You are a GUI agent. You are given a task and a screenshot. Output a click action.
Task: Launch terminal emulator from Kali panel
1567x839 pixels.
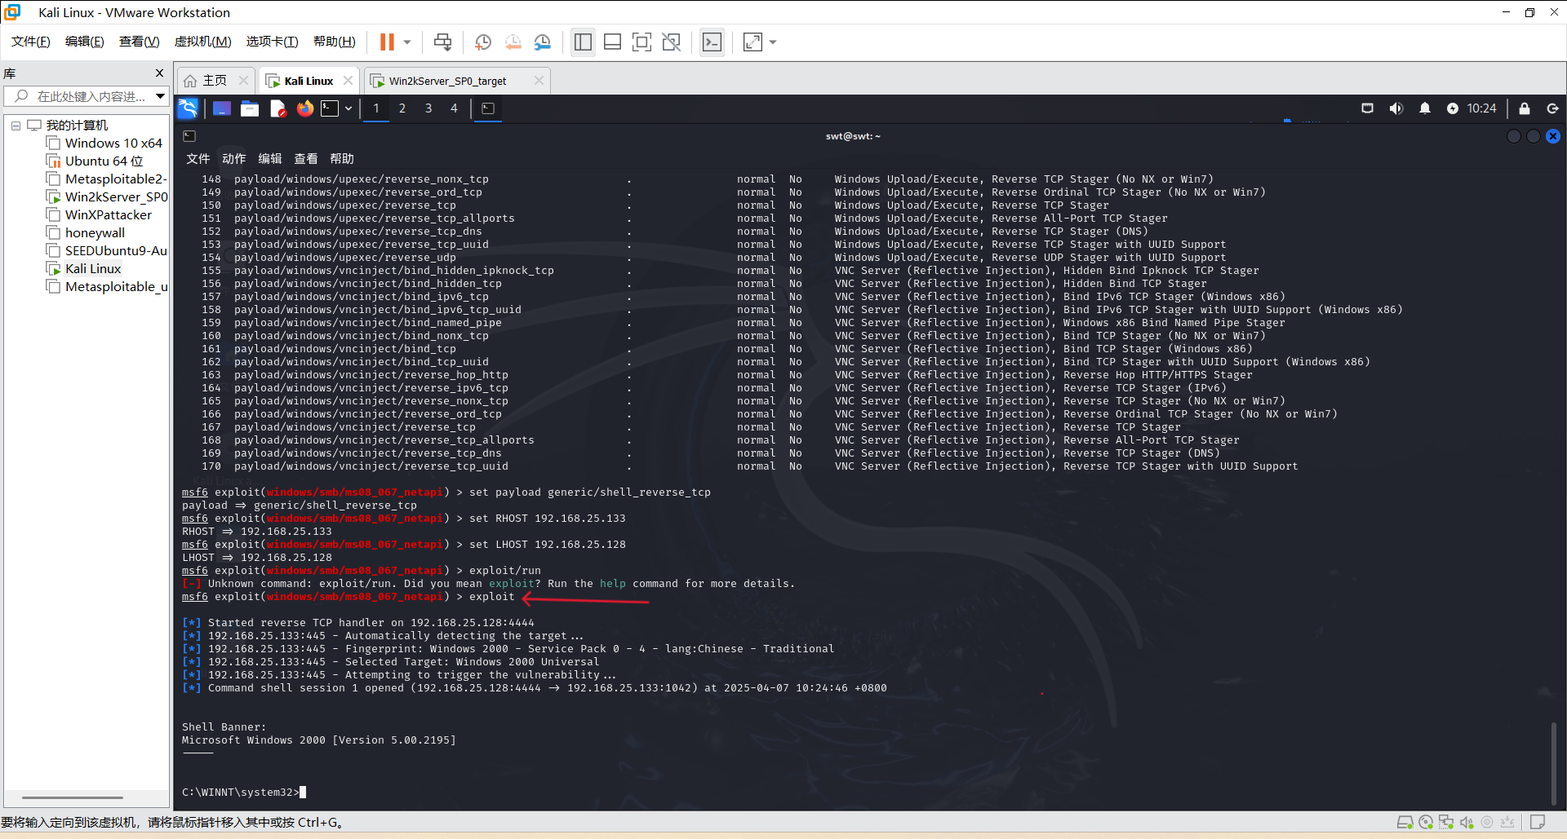330,108
